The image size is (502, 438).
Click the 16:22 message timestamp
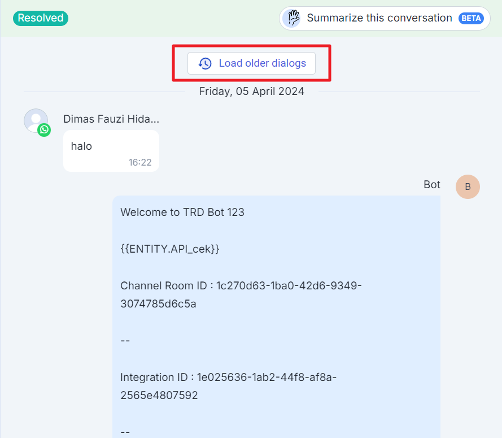pos(140,162)
